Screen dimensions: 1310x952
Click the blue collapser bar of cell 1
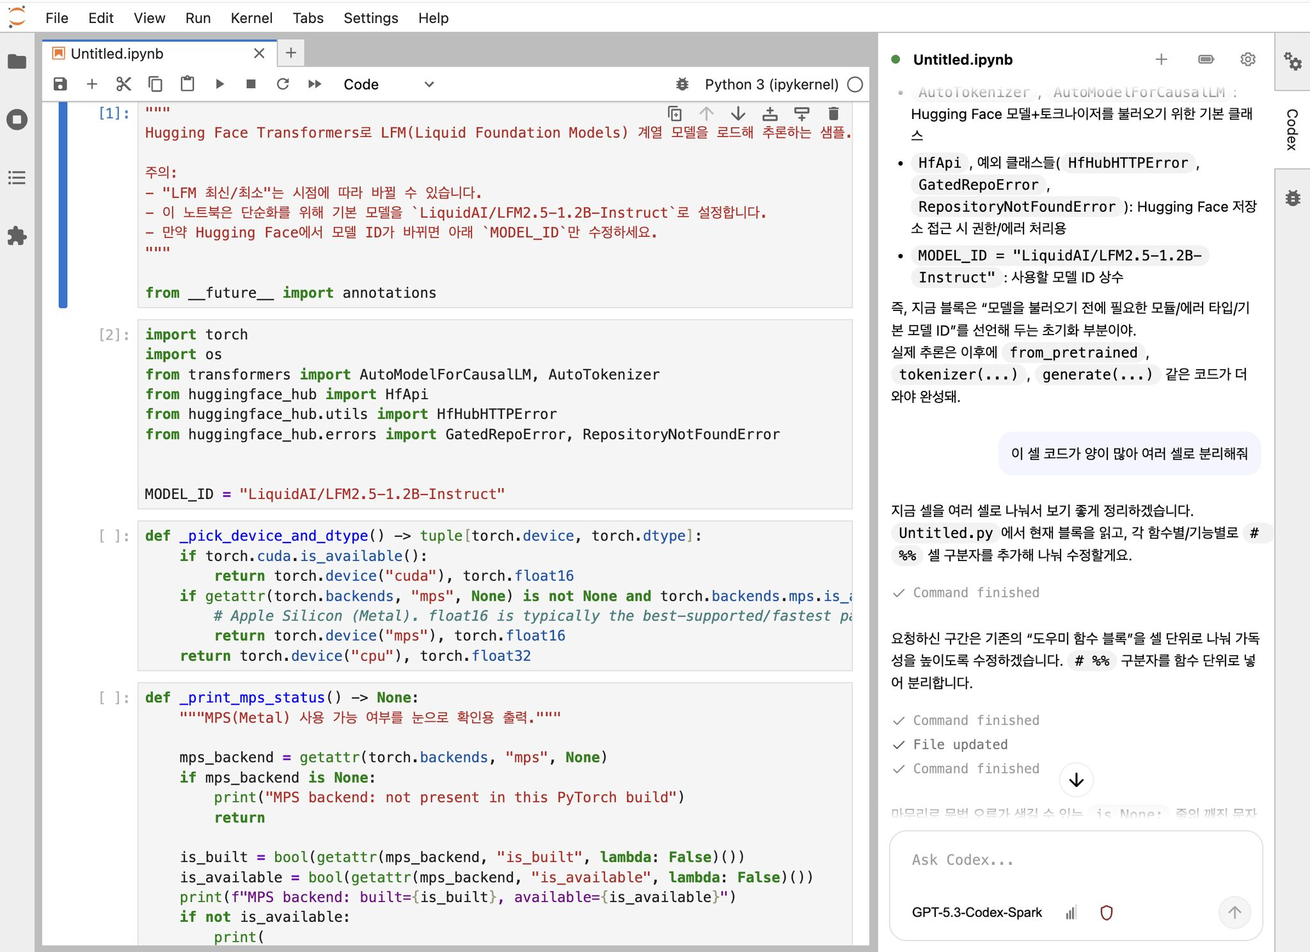click(x=63, y=205)
